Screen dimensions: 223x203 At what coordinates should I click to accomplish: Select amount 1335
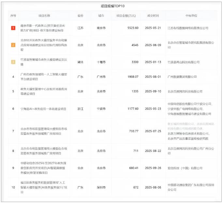click(x=135, y=91)
